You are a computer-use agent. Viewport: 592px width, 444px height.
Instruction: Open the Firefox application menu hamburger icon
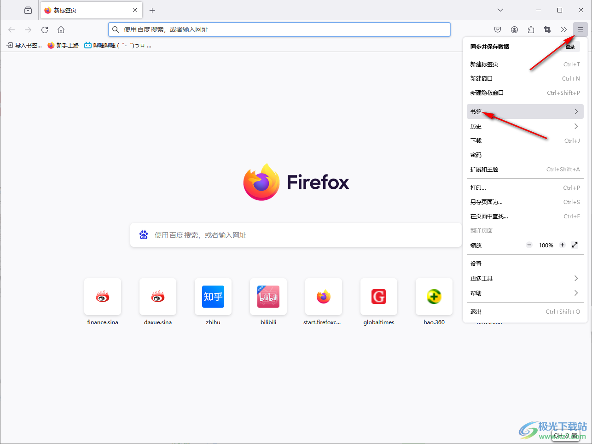[x=580, y=29]
